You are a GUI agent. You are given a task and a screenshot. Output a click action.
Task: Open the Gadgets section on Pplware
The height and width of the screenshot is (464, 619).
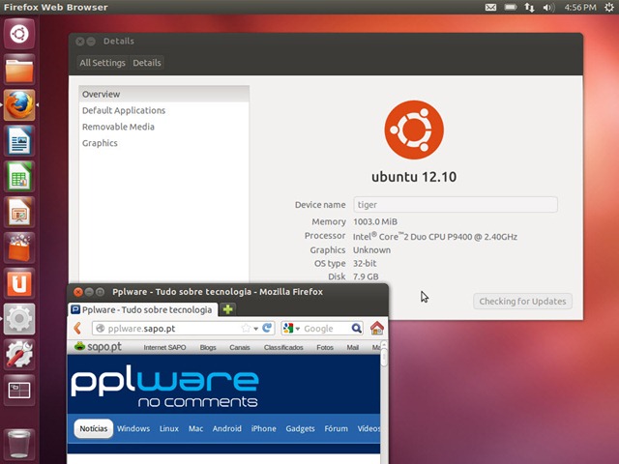[x=300, y=428]
